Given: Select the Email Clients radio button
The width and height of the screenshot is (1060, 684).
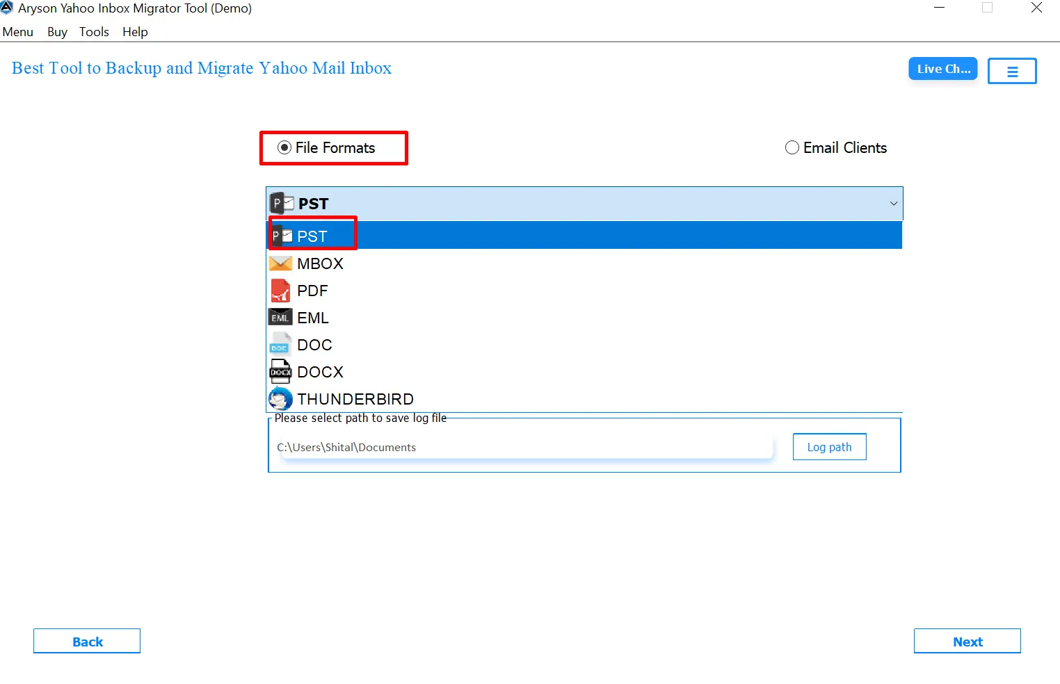Looking at the screenshot, I should [x=792, y=147].
